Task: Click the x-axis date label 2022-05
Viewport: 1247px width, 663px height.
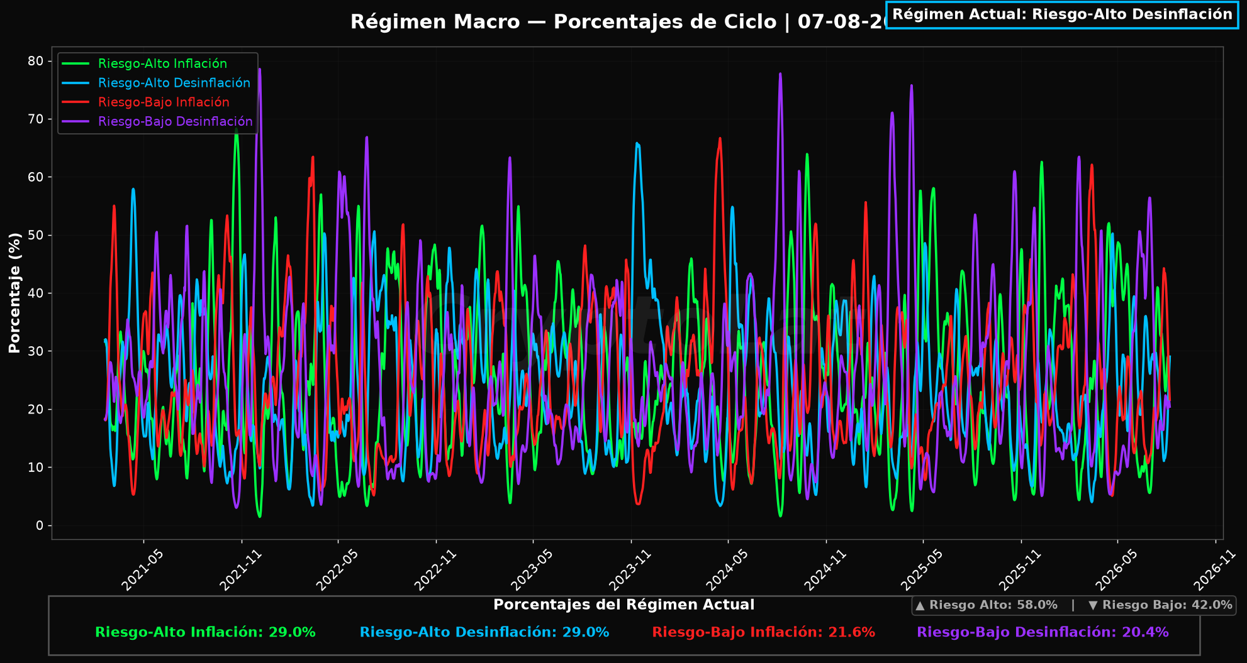Action: click(x=337, y=570)
